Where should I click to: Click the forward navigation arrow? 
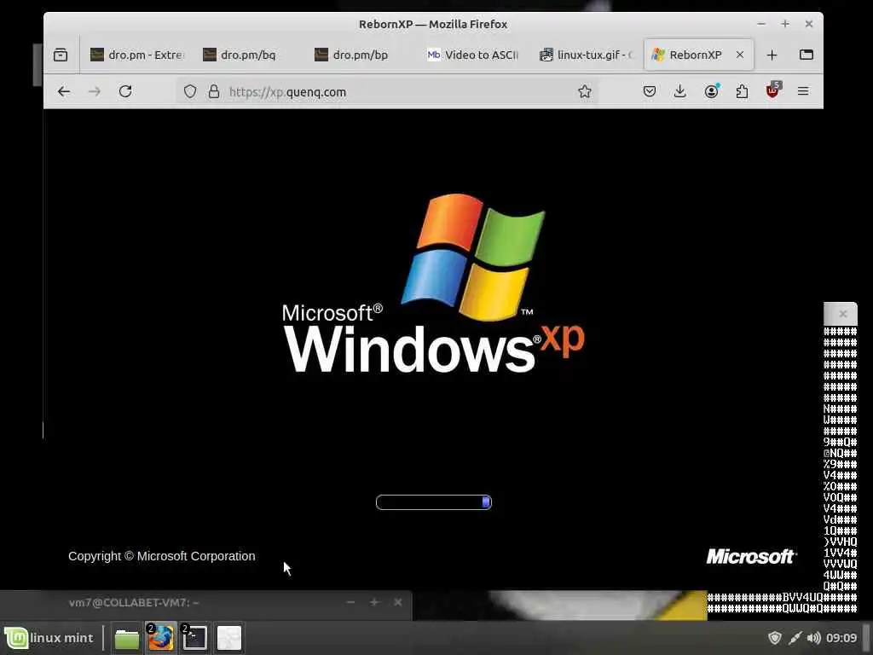coord(95,91)
